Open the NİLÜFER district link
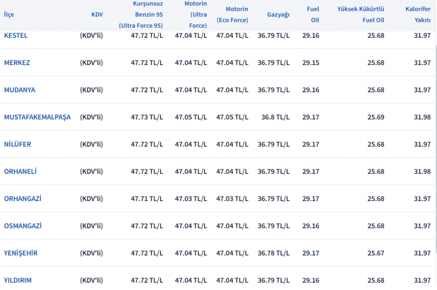 click(x=17, y=144)
